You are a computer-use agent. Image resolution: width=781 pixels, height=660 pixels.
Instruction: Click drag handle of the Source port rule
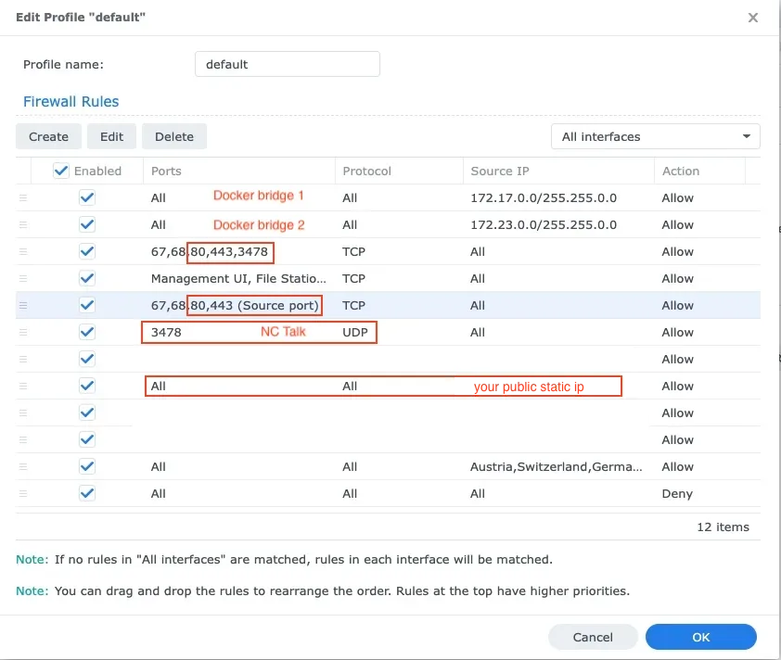click(23, 306)
